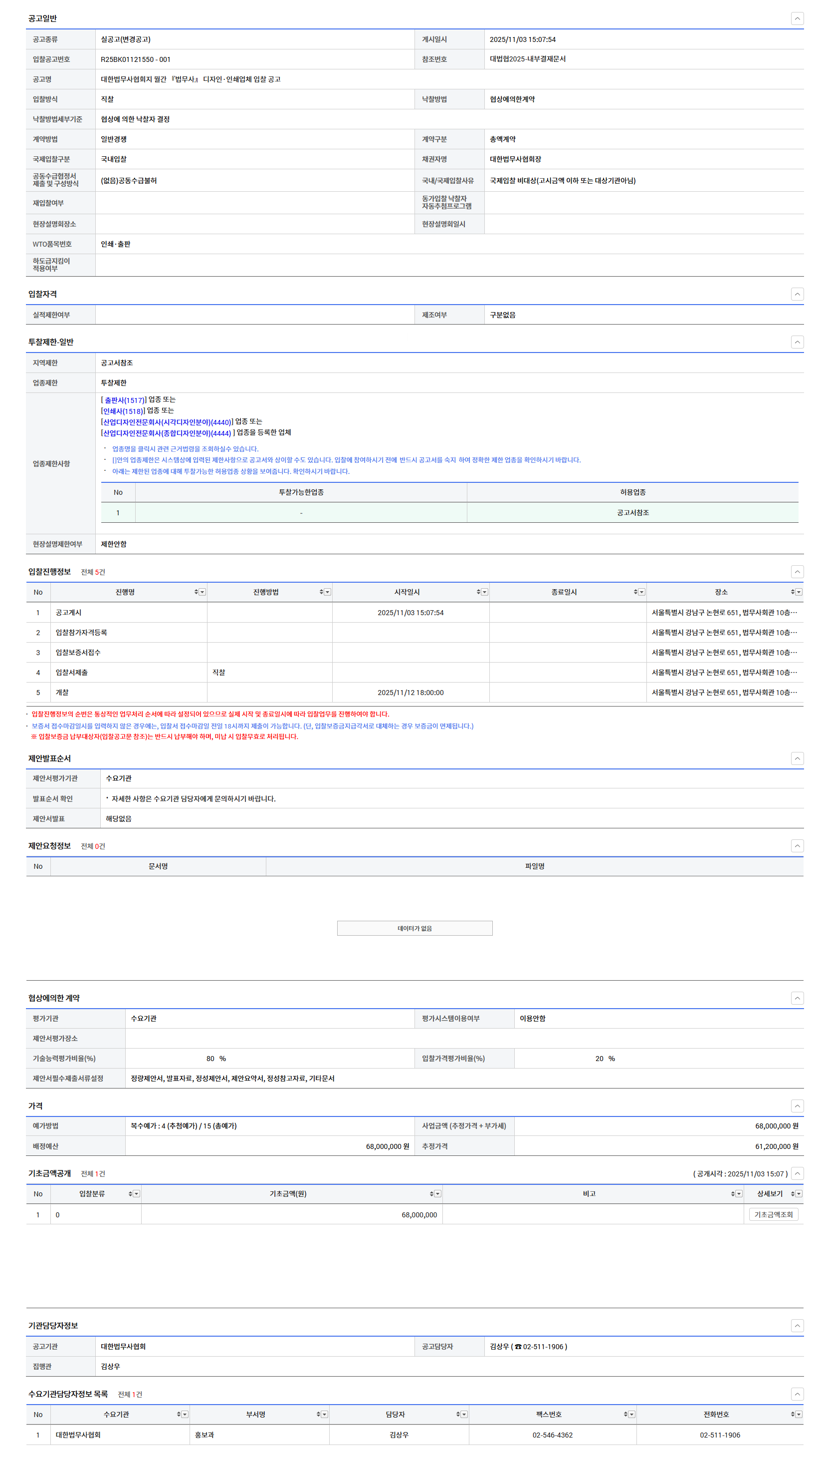Image resolution: width=816 pixels, height=1464 pixels.
Task: Open the 기초금액(원) column filter dropdown
Action: (437, 1193)
